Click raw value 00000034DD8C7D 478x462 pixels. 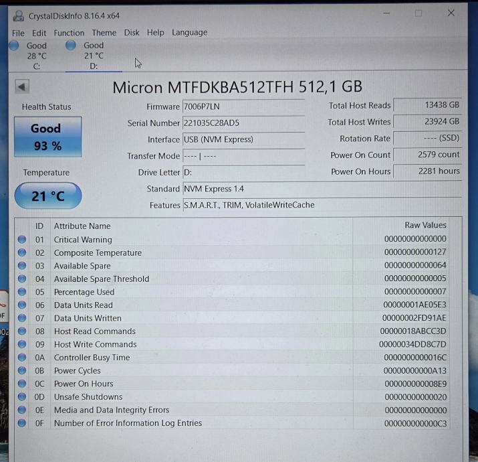pos(412,344)
